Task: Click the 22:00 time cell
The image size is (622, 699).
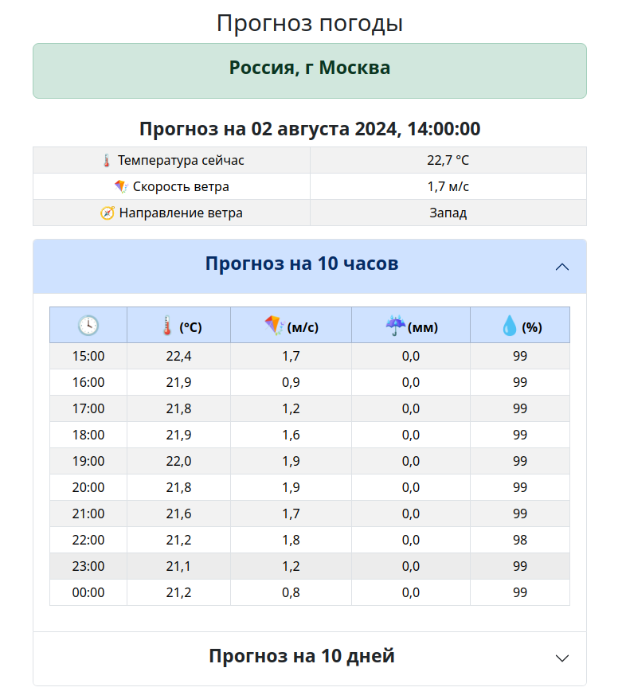Action: click(x=88, y=541)
